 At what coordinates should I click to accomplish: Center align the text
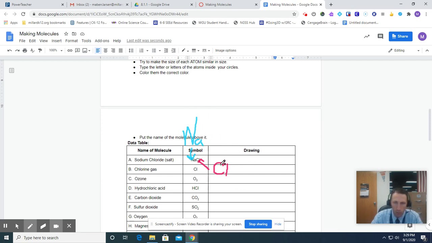(x=105, y=50)
